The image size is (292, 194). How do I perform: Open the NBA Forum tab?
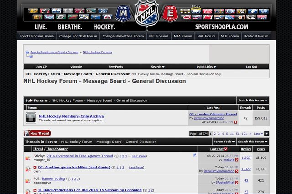[183, 36]
